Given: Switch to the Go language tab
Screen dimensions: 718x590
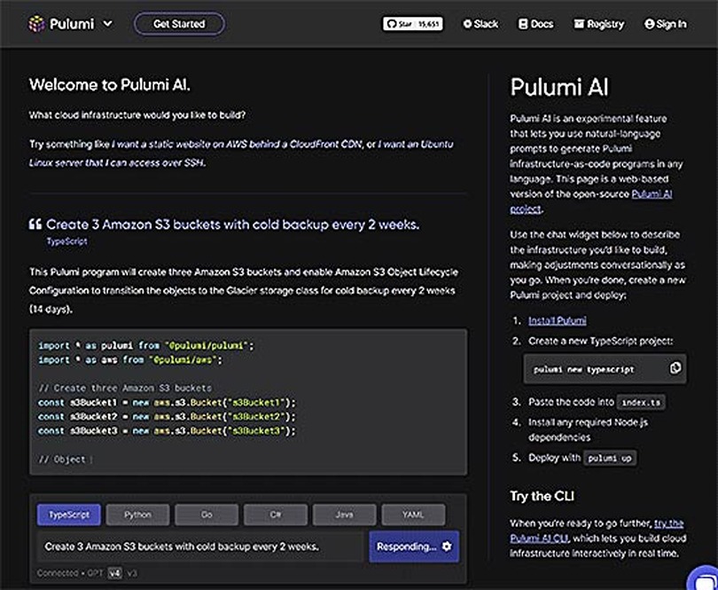Looking at the screenshot, I should [x=207, y=515].
